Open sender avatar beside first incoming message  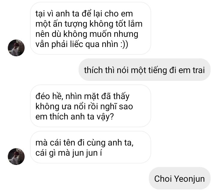16,48
